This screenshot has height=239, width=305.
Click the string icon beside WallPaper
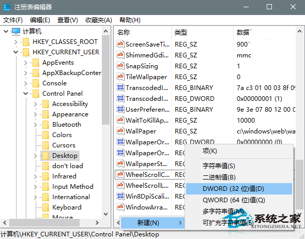coord(120,131)
